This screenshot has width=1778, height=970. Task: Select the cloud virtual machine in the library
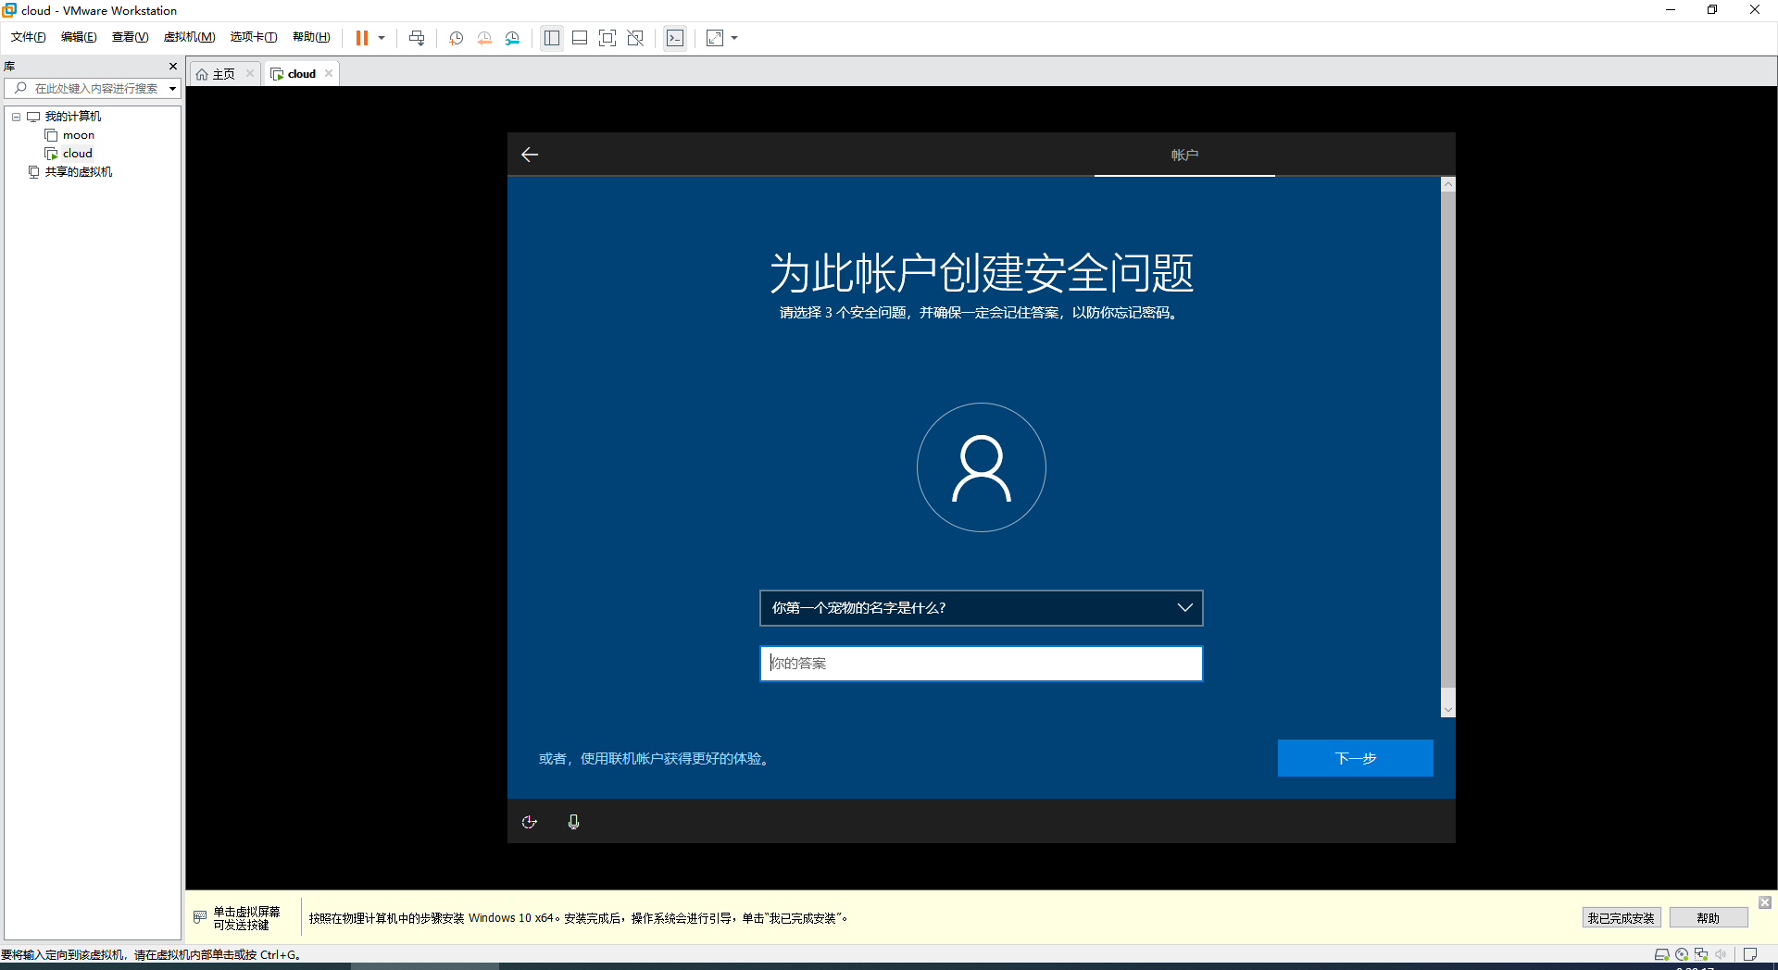[x=78, y=154]
